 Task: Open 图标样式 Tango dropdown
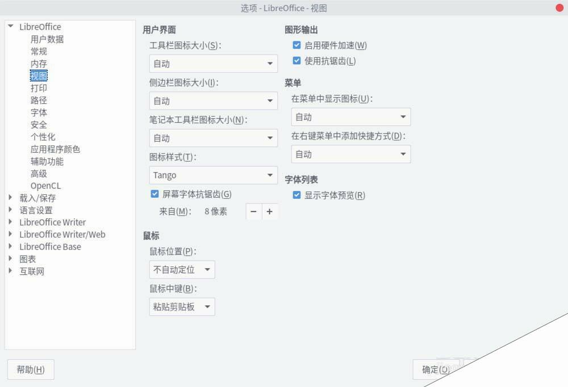click(x=214, y=176)
